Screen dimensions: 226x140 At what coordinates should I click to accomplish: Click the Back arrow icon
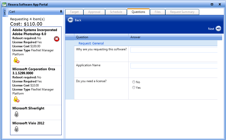71,20
